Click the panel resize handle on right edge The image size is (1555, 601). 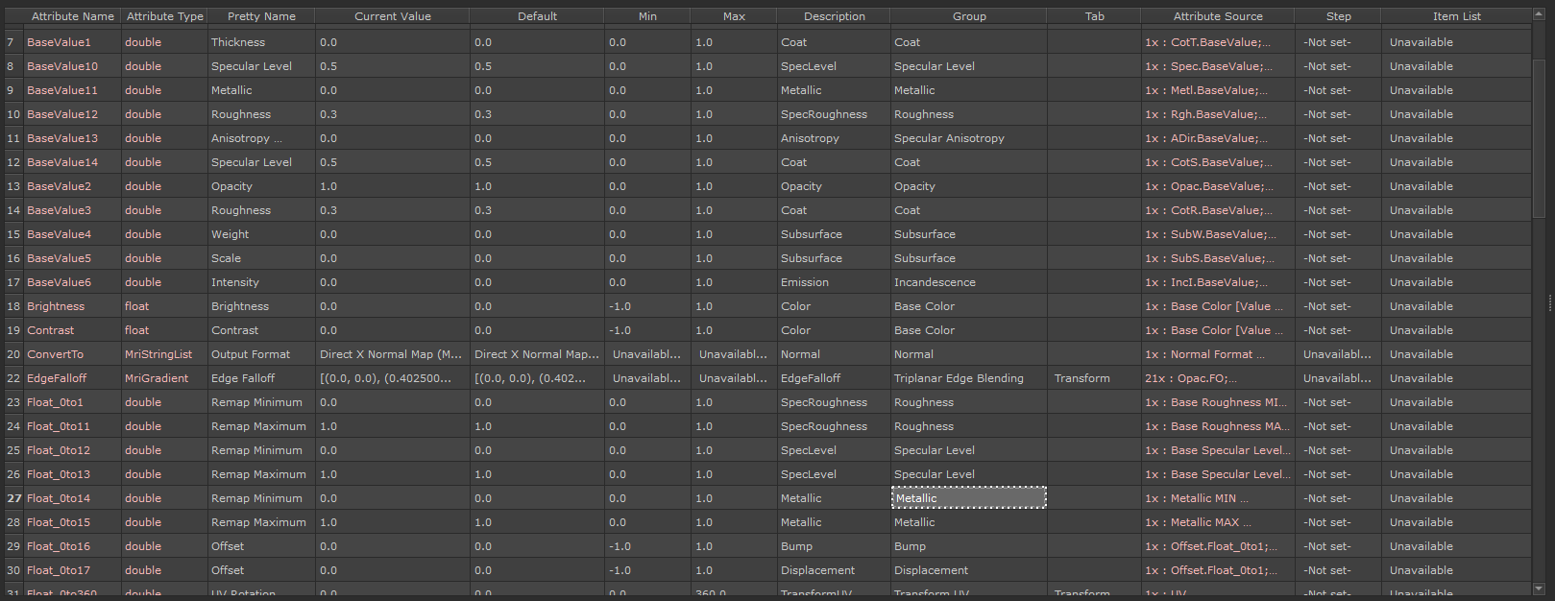pyautogui.click(x=1550, y=303)
